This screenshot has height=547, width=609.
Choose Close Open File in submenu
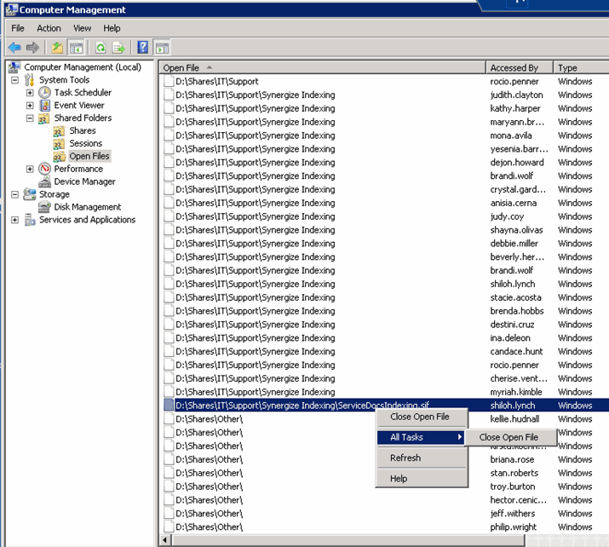pyautogui.click(x=508, y=437)
